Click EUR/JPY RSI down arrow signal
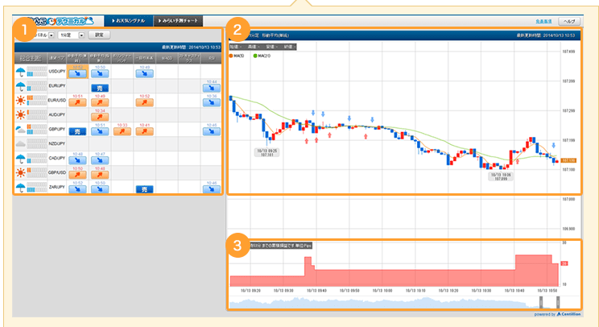Screen dimensions: 599x327 tap(212, 87)
